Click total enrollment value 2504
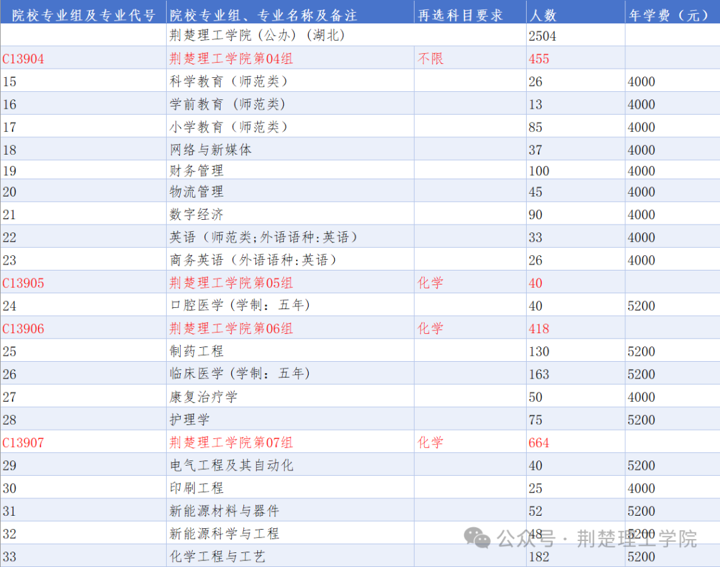Viewport: 720px width, 567px height. coord(542,36)
